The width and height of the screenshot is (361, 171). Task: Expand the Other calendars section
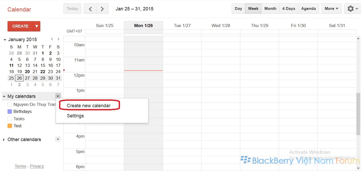(4, 140)
